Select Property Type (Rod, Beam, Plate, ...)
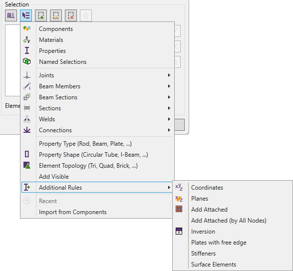 [97, 144]
